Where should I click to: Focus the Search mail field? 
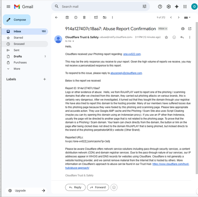click(100, 7)
